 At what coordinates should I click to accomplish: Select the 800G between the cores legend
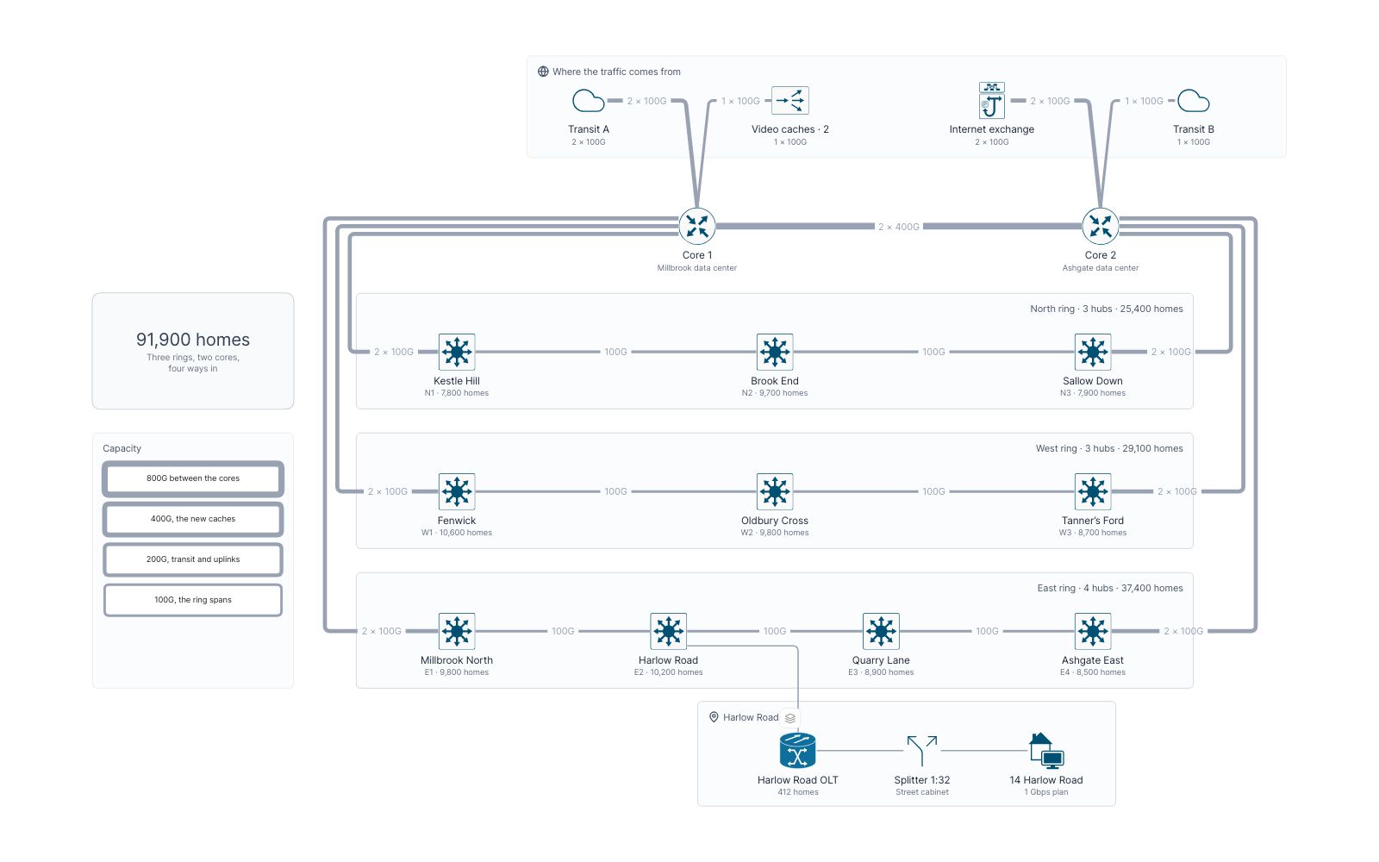(x=193, y=478)
